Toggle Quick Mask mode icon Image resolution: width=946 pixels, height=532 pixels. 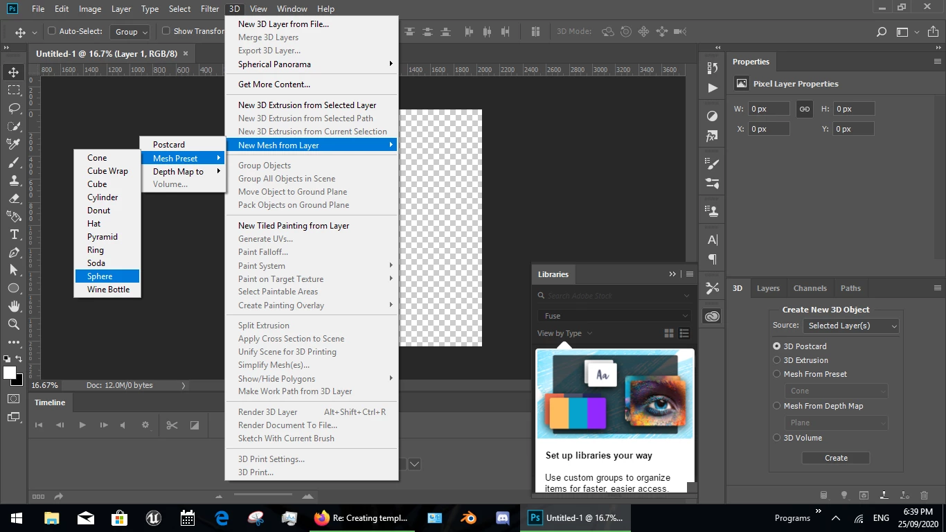(14, 399)
